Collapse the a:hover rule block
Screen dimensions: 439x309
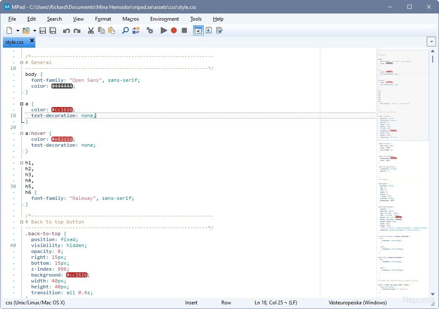pos(21,133)
